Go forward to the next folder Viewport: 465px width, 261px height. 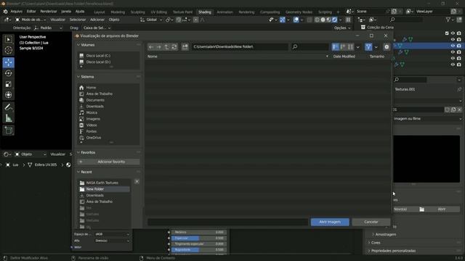159,46
